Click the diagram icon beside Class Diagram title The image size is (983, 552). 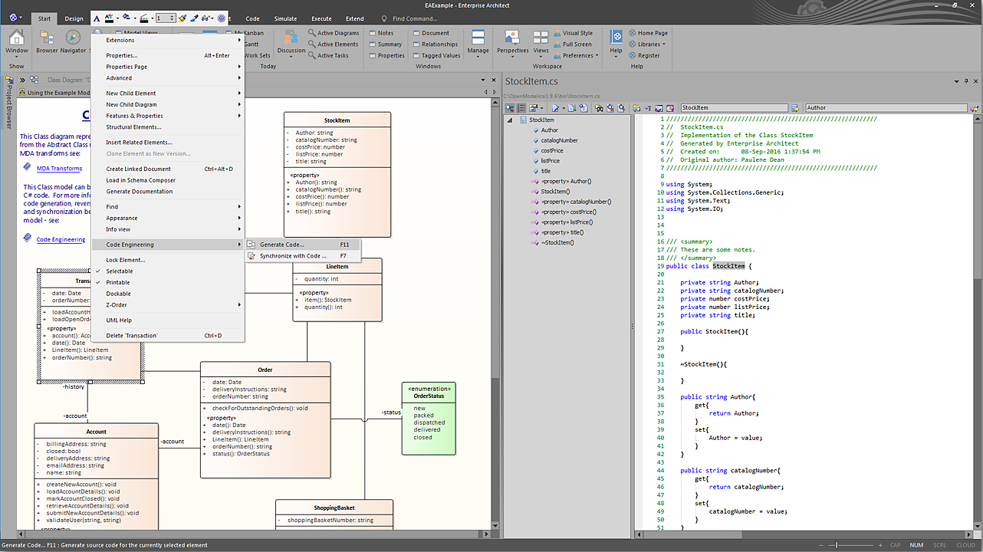pos(36,80)
